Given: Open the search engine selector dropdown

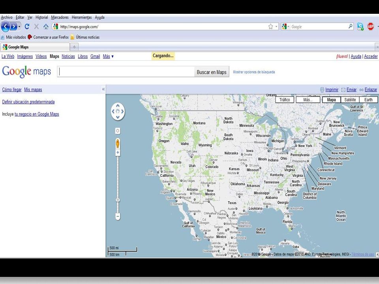Looking at the screenshot, I should pyautogui.click(x=286, y=26).
